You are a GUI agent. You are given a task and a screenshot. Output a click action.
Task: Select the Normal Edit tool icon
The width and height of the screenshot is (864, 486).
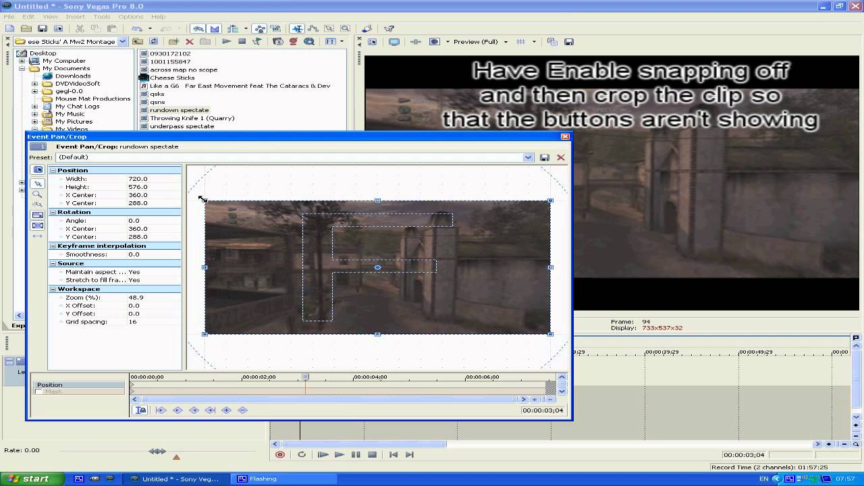pyautogui.click(x=297, y=28)
